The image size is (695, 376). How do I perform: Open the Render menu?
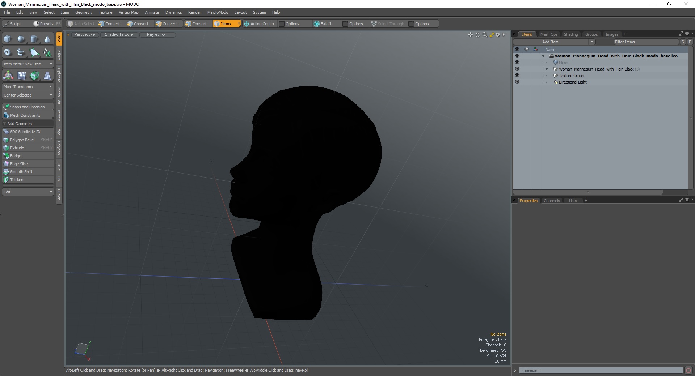point(194,12)
